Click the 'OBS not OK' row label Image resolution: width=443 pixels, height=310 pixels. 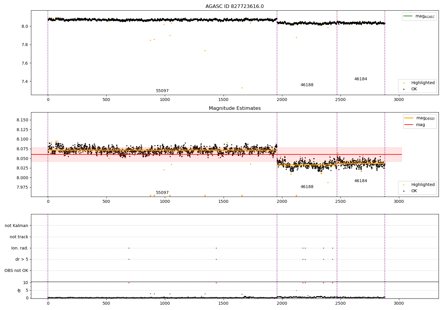pos(17,271)
